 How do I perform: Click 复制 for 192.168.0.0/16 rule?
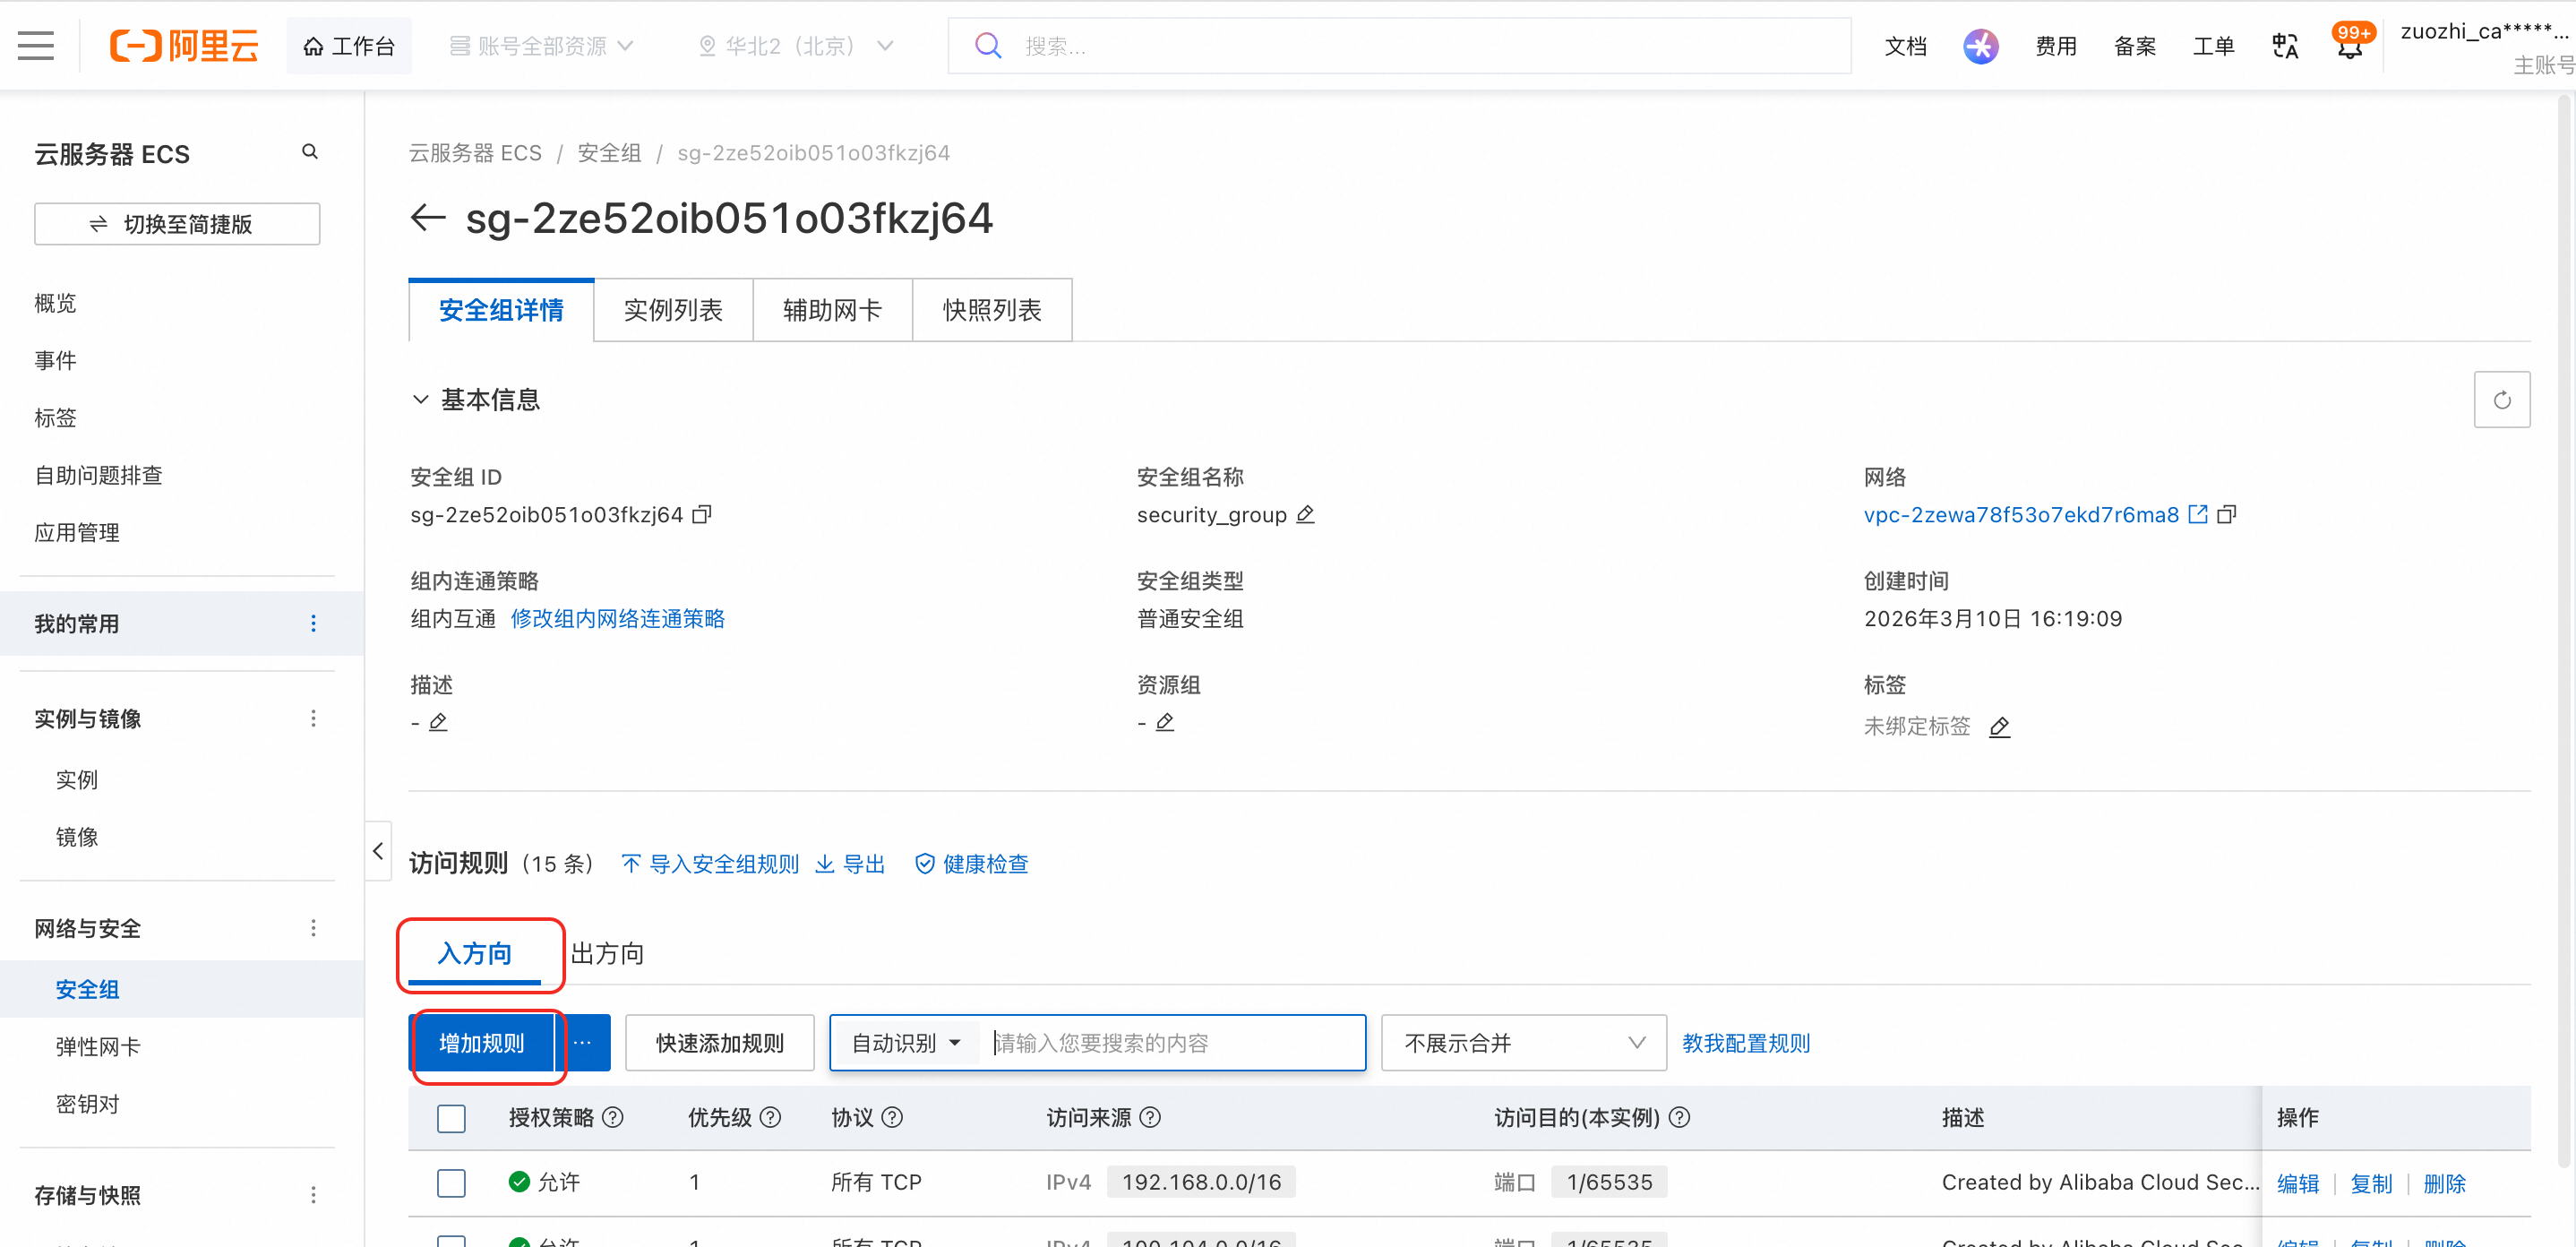tap(2371, 1183)
